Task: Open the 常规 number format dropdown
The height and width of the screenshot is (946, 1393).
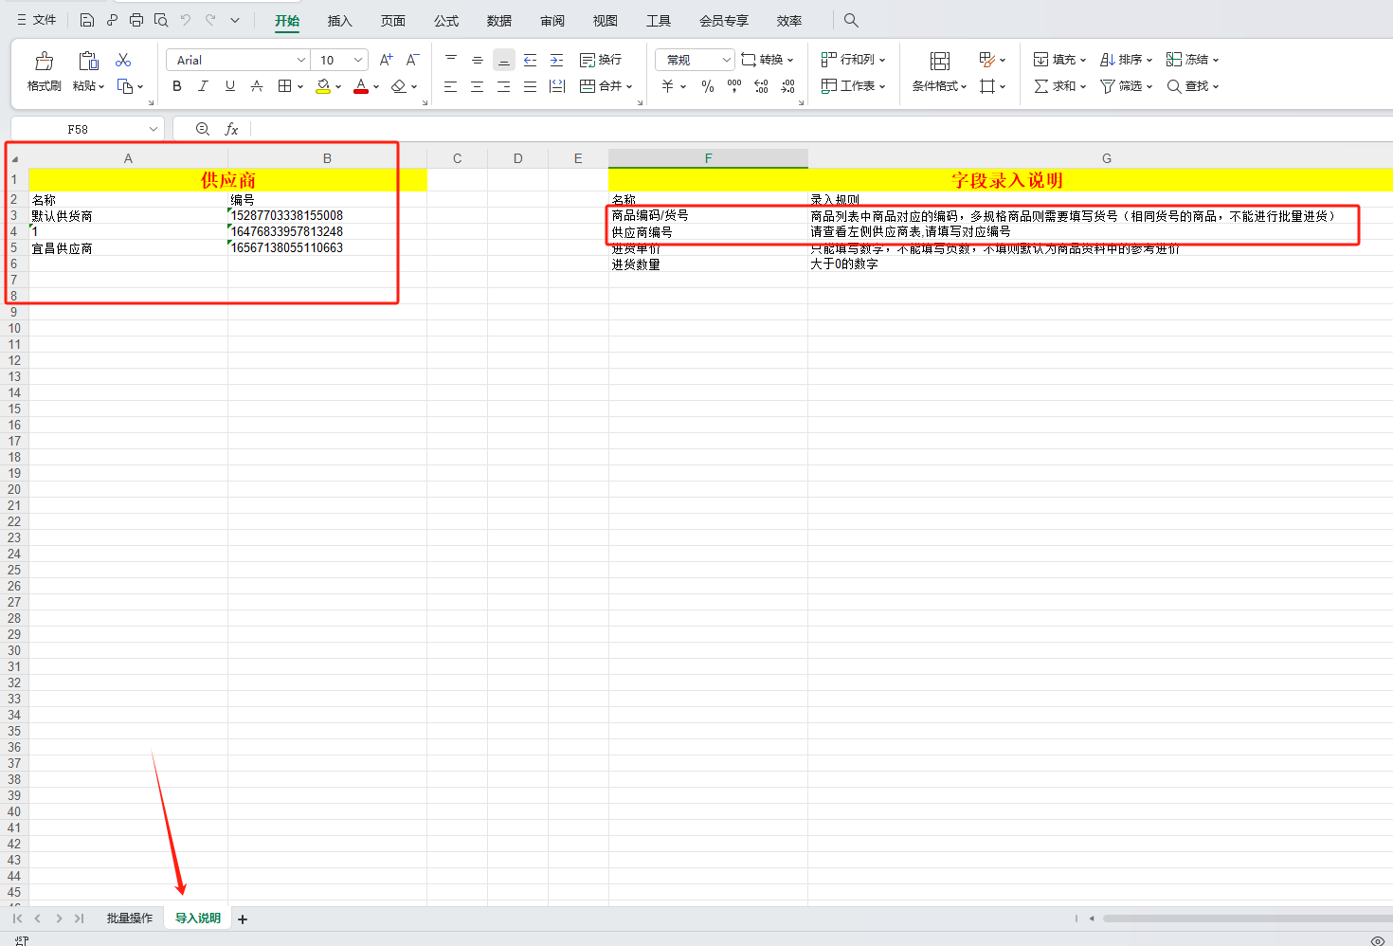Action: click(x=726, y=60)
